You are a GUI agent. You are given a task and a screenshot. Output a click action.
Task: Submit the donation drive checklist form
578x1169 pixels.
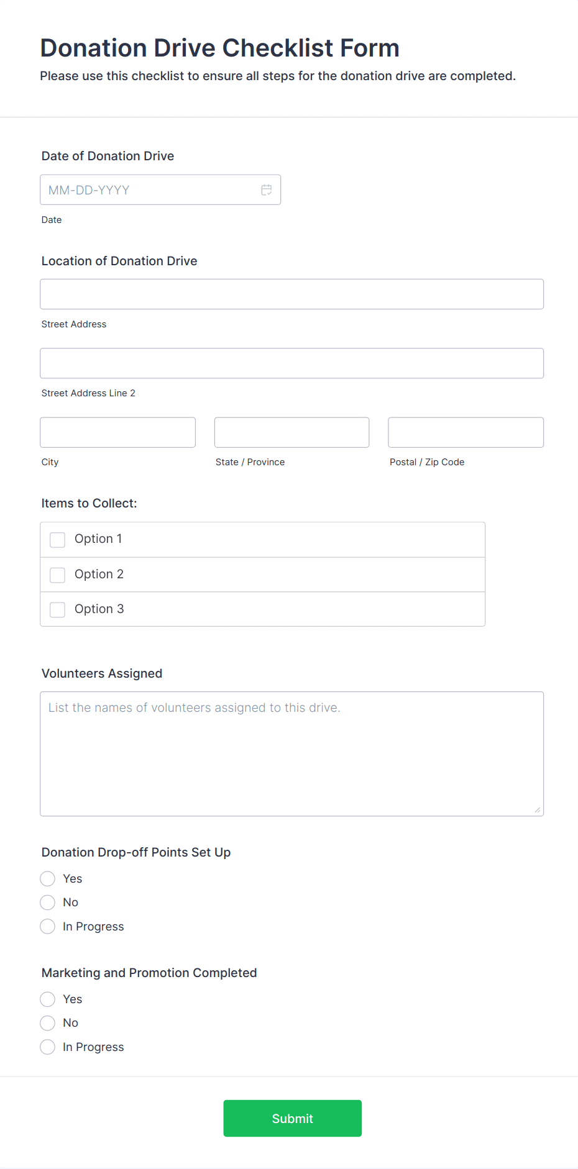(293, 1119)
